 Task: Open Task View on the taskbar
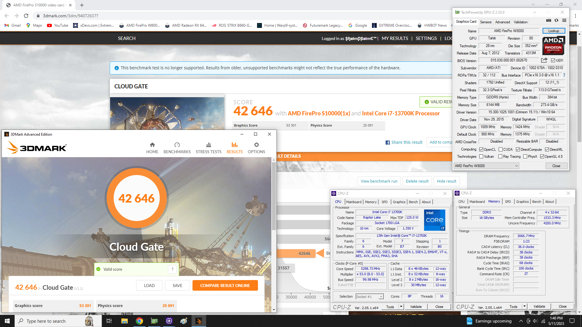pos(109,321)
